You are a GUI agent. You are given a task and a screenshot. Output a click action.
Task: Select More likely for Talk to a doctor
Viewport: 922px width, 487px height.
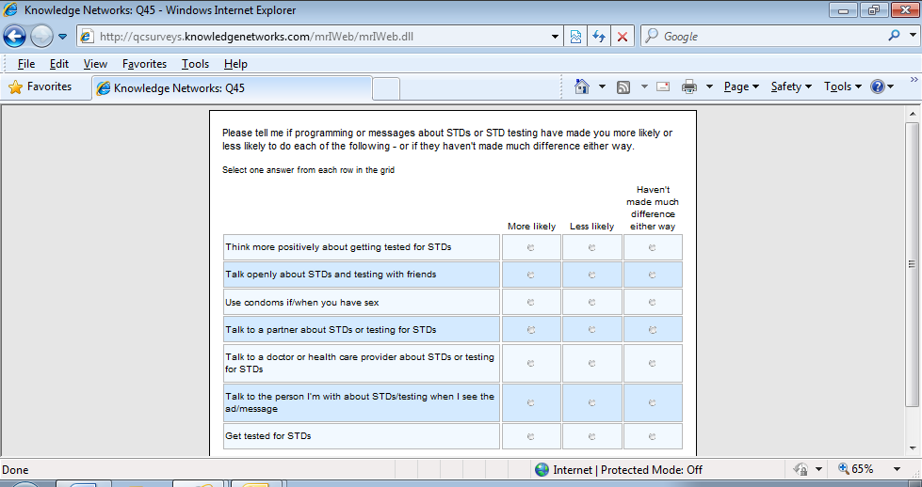[530, 363]
